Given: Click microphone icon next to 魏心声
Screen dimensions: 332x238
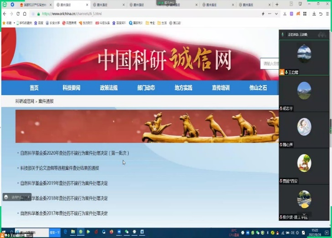Looking at the screenshot, I should (281, 145).
